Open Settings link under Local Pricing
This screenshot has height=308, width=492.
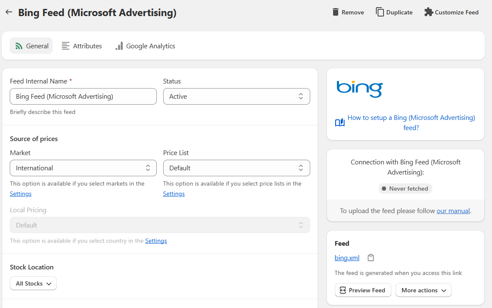tap(156, 241)
